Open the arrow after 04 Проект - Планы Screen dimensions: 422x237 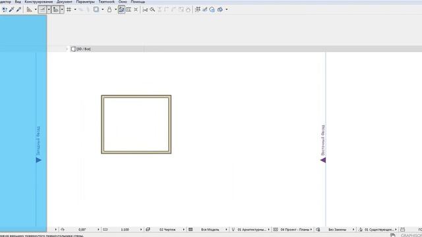click(x=311, y=230)
